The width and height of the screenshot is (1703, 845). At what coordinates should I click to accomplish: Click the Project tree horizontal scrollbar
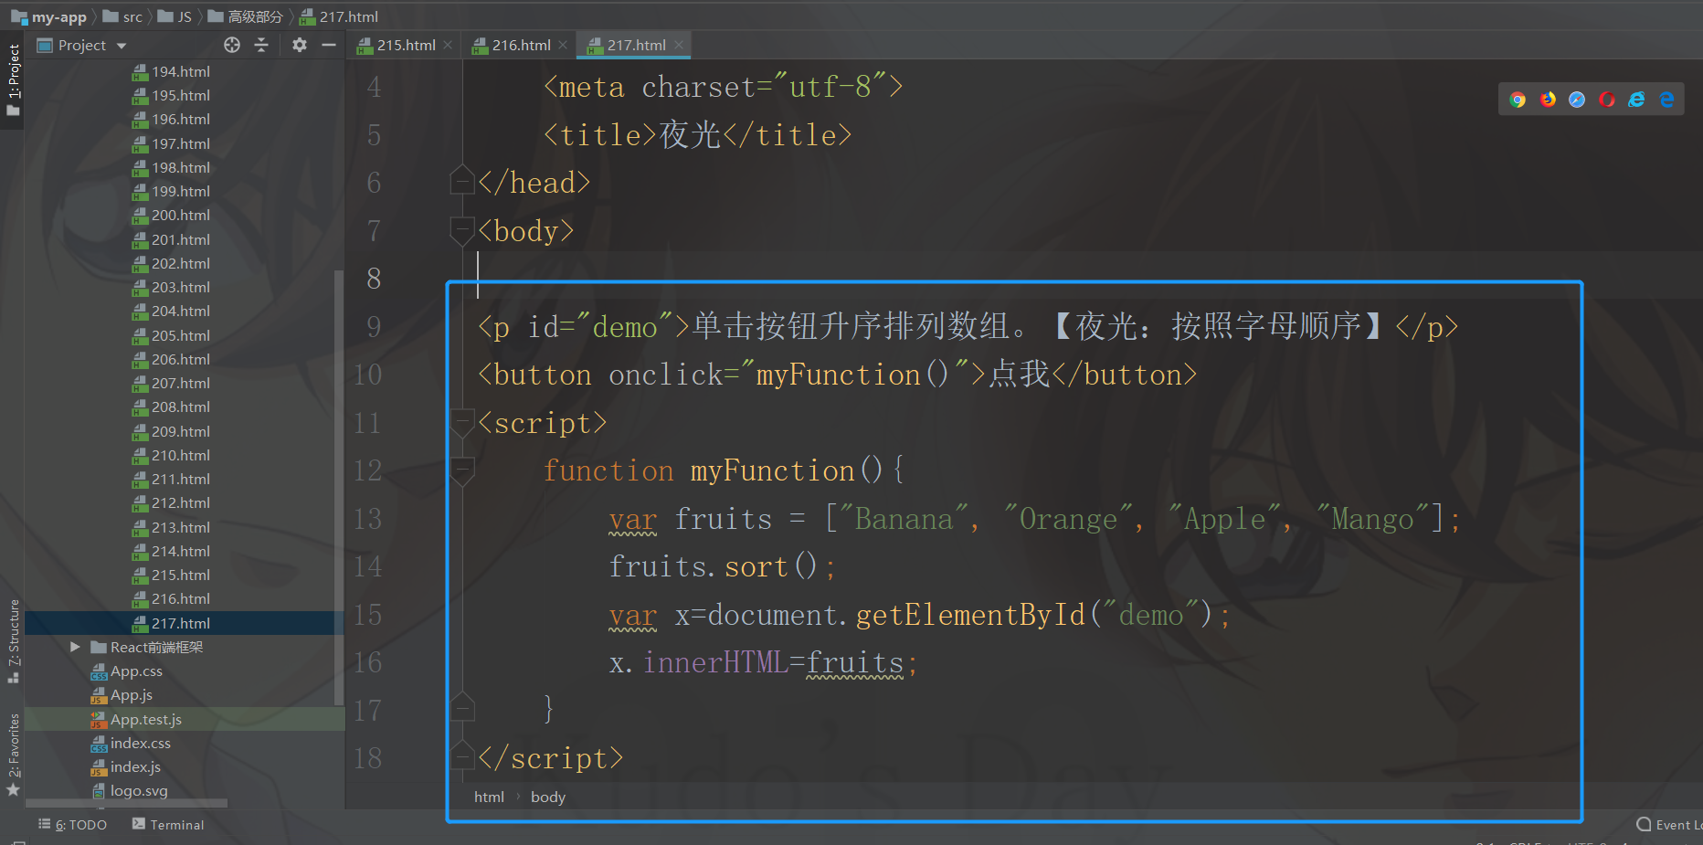pyautogui.click(x=126, y=804)
